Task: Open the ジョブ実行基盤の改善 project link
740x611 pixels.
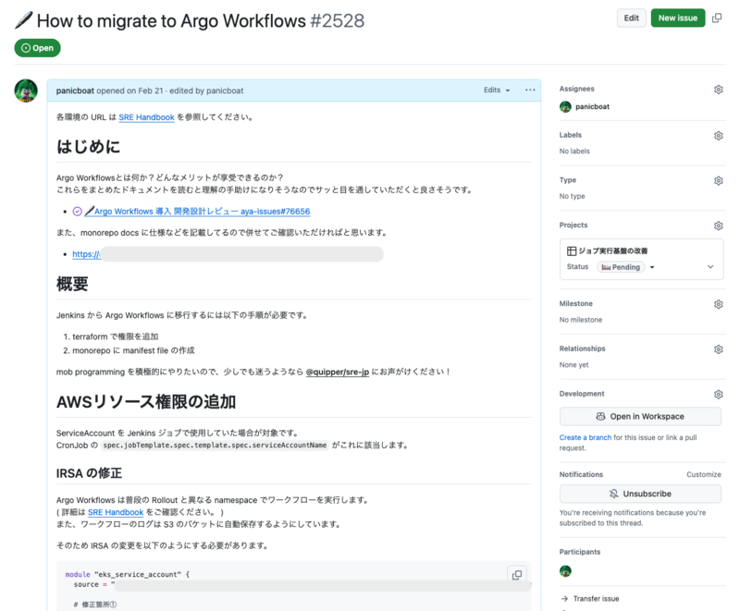Action: 613,251
